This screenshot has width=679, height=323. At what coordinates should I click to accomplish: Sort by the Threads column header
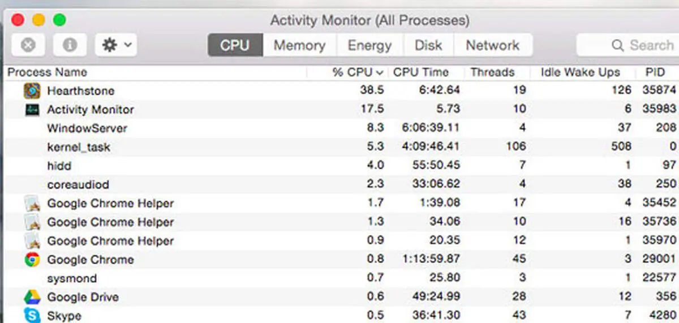click(493, 72)
